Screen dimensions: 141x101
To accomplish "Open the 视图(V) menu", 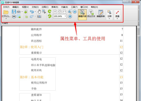I will point(25,7).
